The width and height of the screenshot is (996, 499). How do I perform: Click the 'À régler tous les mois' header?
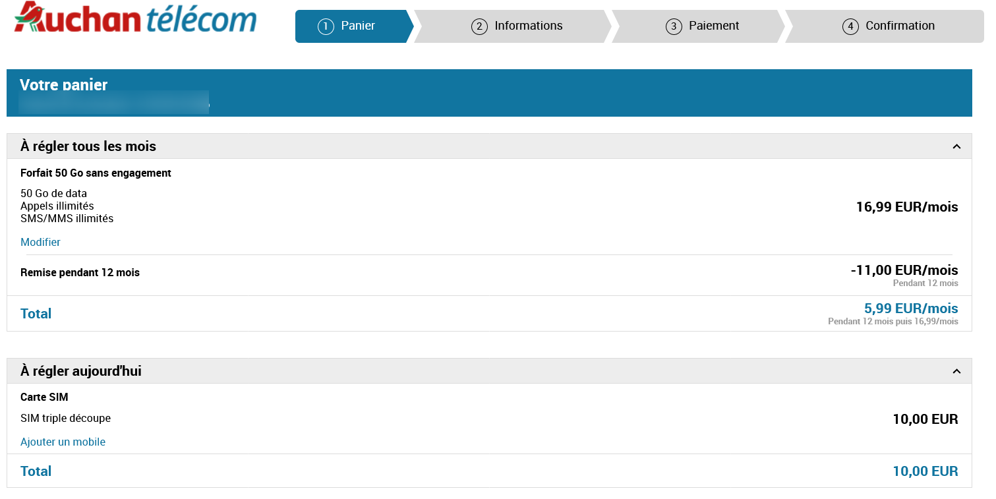pyautogui.click(x=88, y=146)
